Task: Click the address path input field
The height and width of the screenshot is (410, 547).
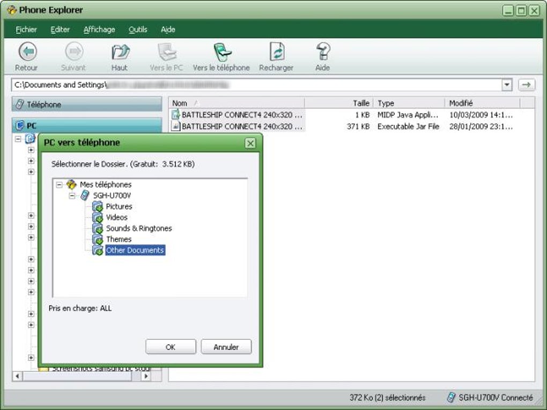Action: [257, 85]
